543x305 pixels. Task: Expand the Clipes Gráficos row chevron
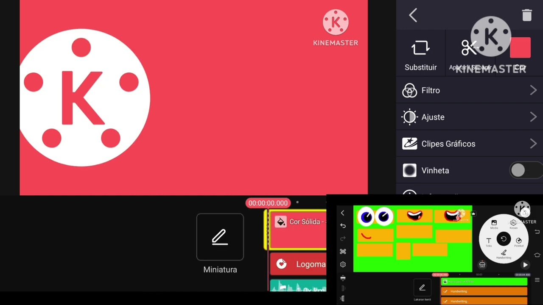point(533,144)
